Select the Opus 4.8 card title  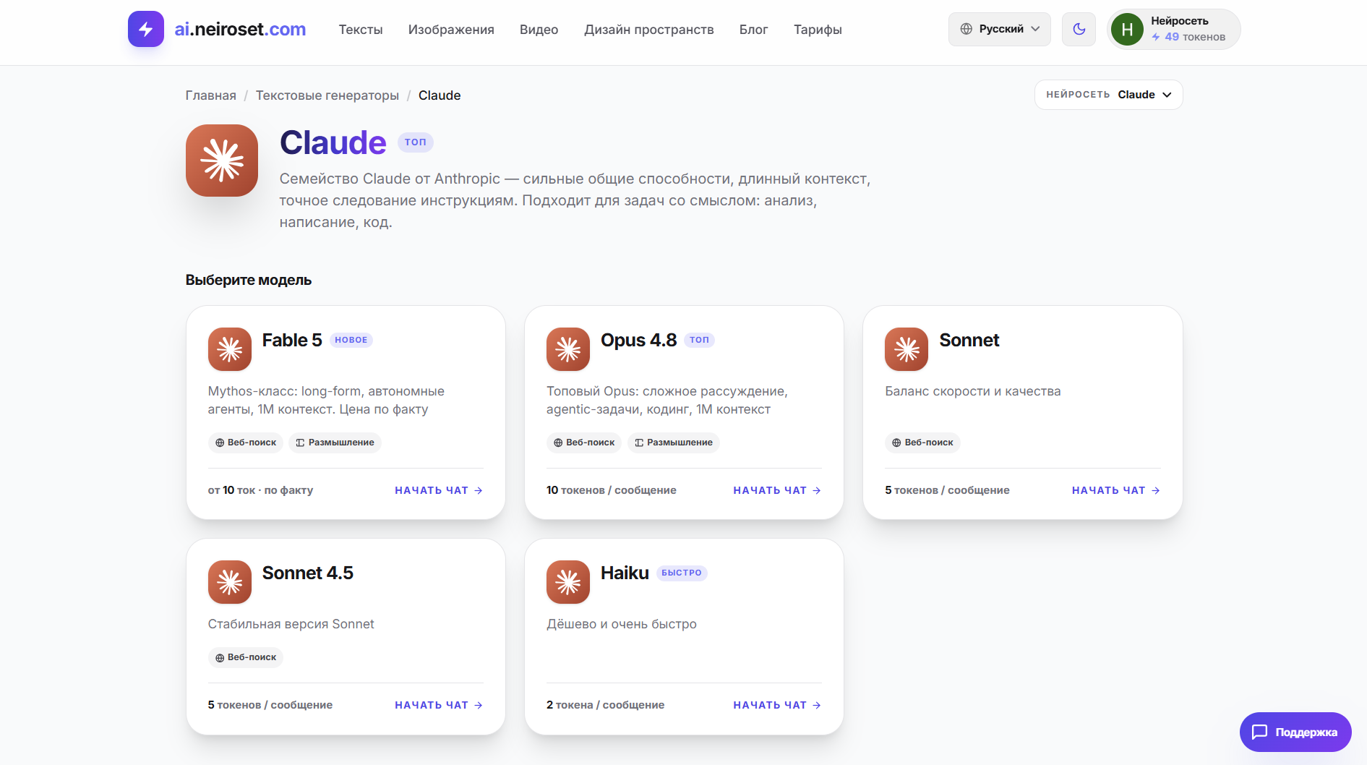click(638, 340)
